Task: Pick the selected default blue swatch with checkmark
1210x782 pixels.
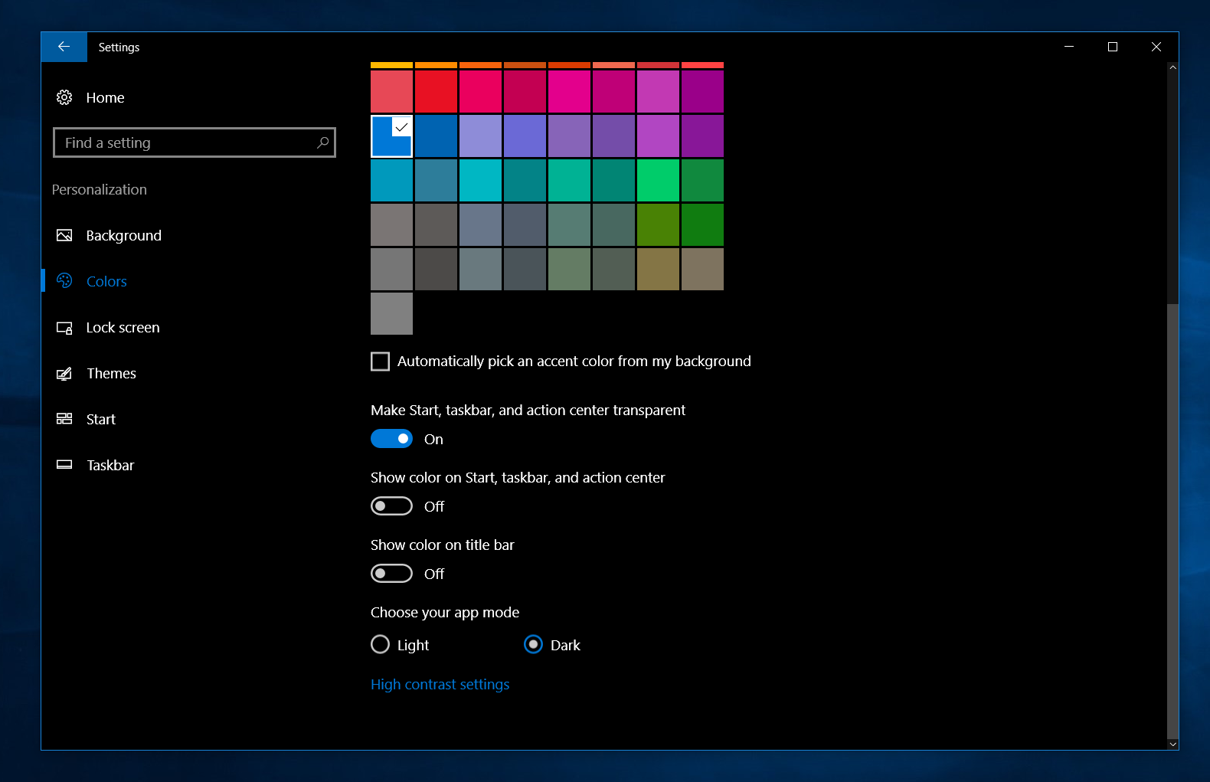Action: point(391,136)
